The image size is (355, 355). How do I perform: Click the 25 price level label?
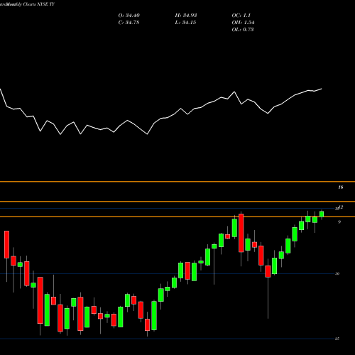pyautogui.click(x=337, y=339)
